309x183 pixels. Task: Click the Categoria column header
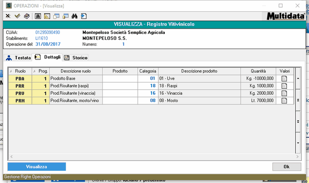click(x=148, y=71)
